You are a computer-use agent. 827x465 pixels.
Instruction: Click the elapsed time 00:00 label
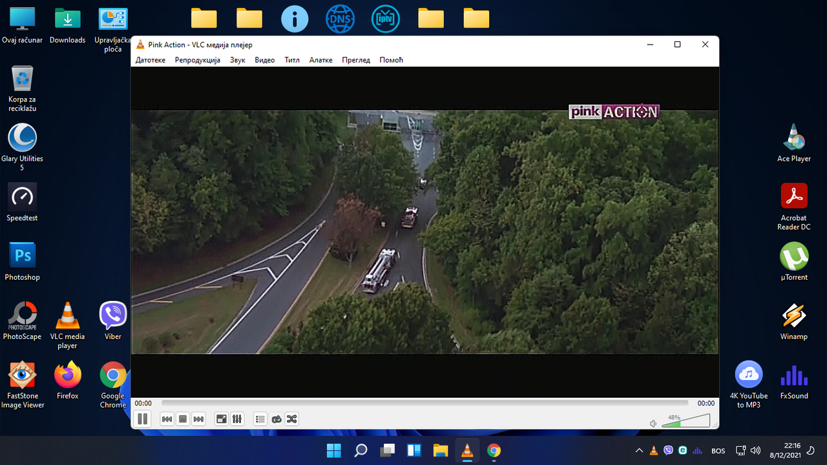pyautogui.click(x=143, y=403)
